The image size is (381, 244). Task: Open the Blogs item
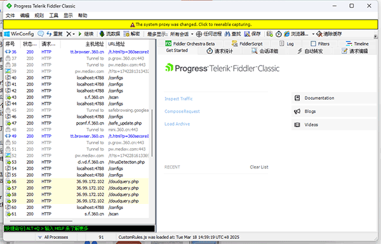[x=333, y=111]
